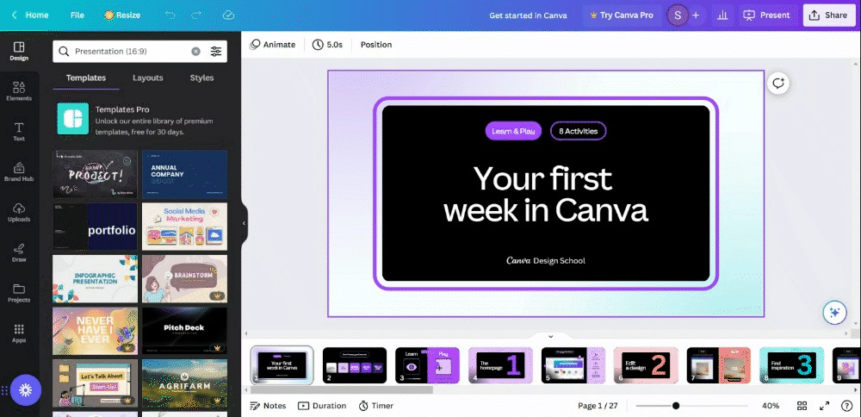This screenshot has width=861, height=417.
Task: Switch to the Templates tab
Action: 85,78
